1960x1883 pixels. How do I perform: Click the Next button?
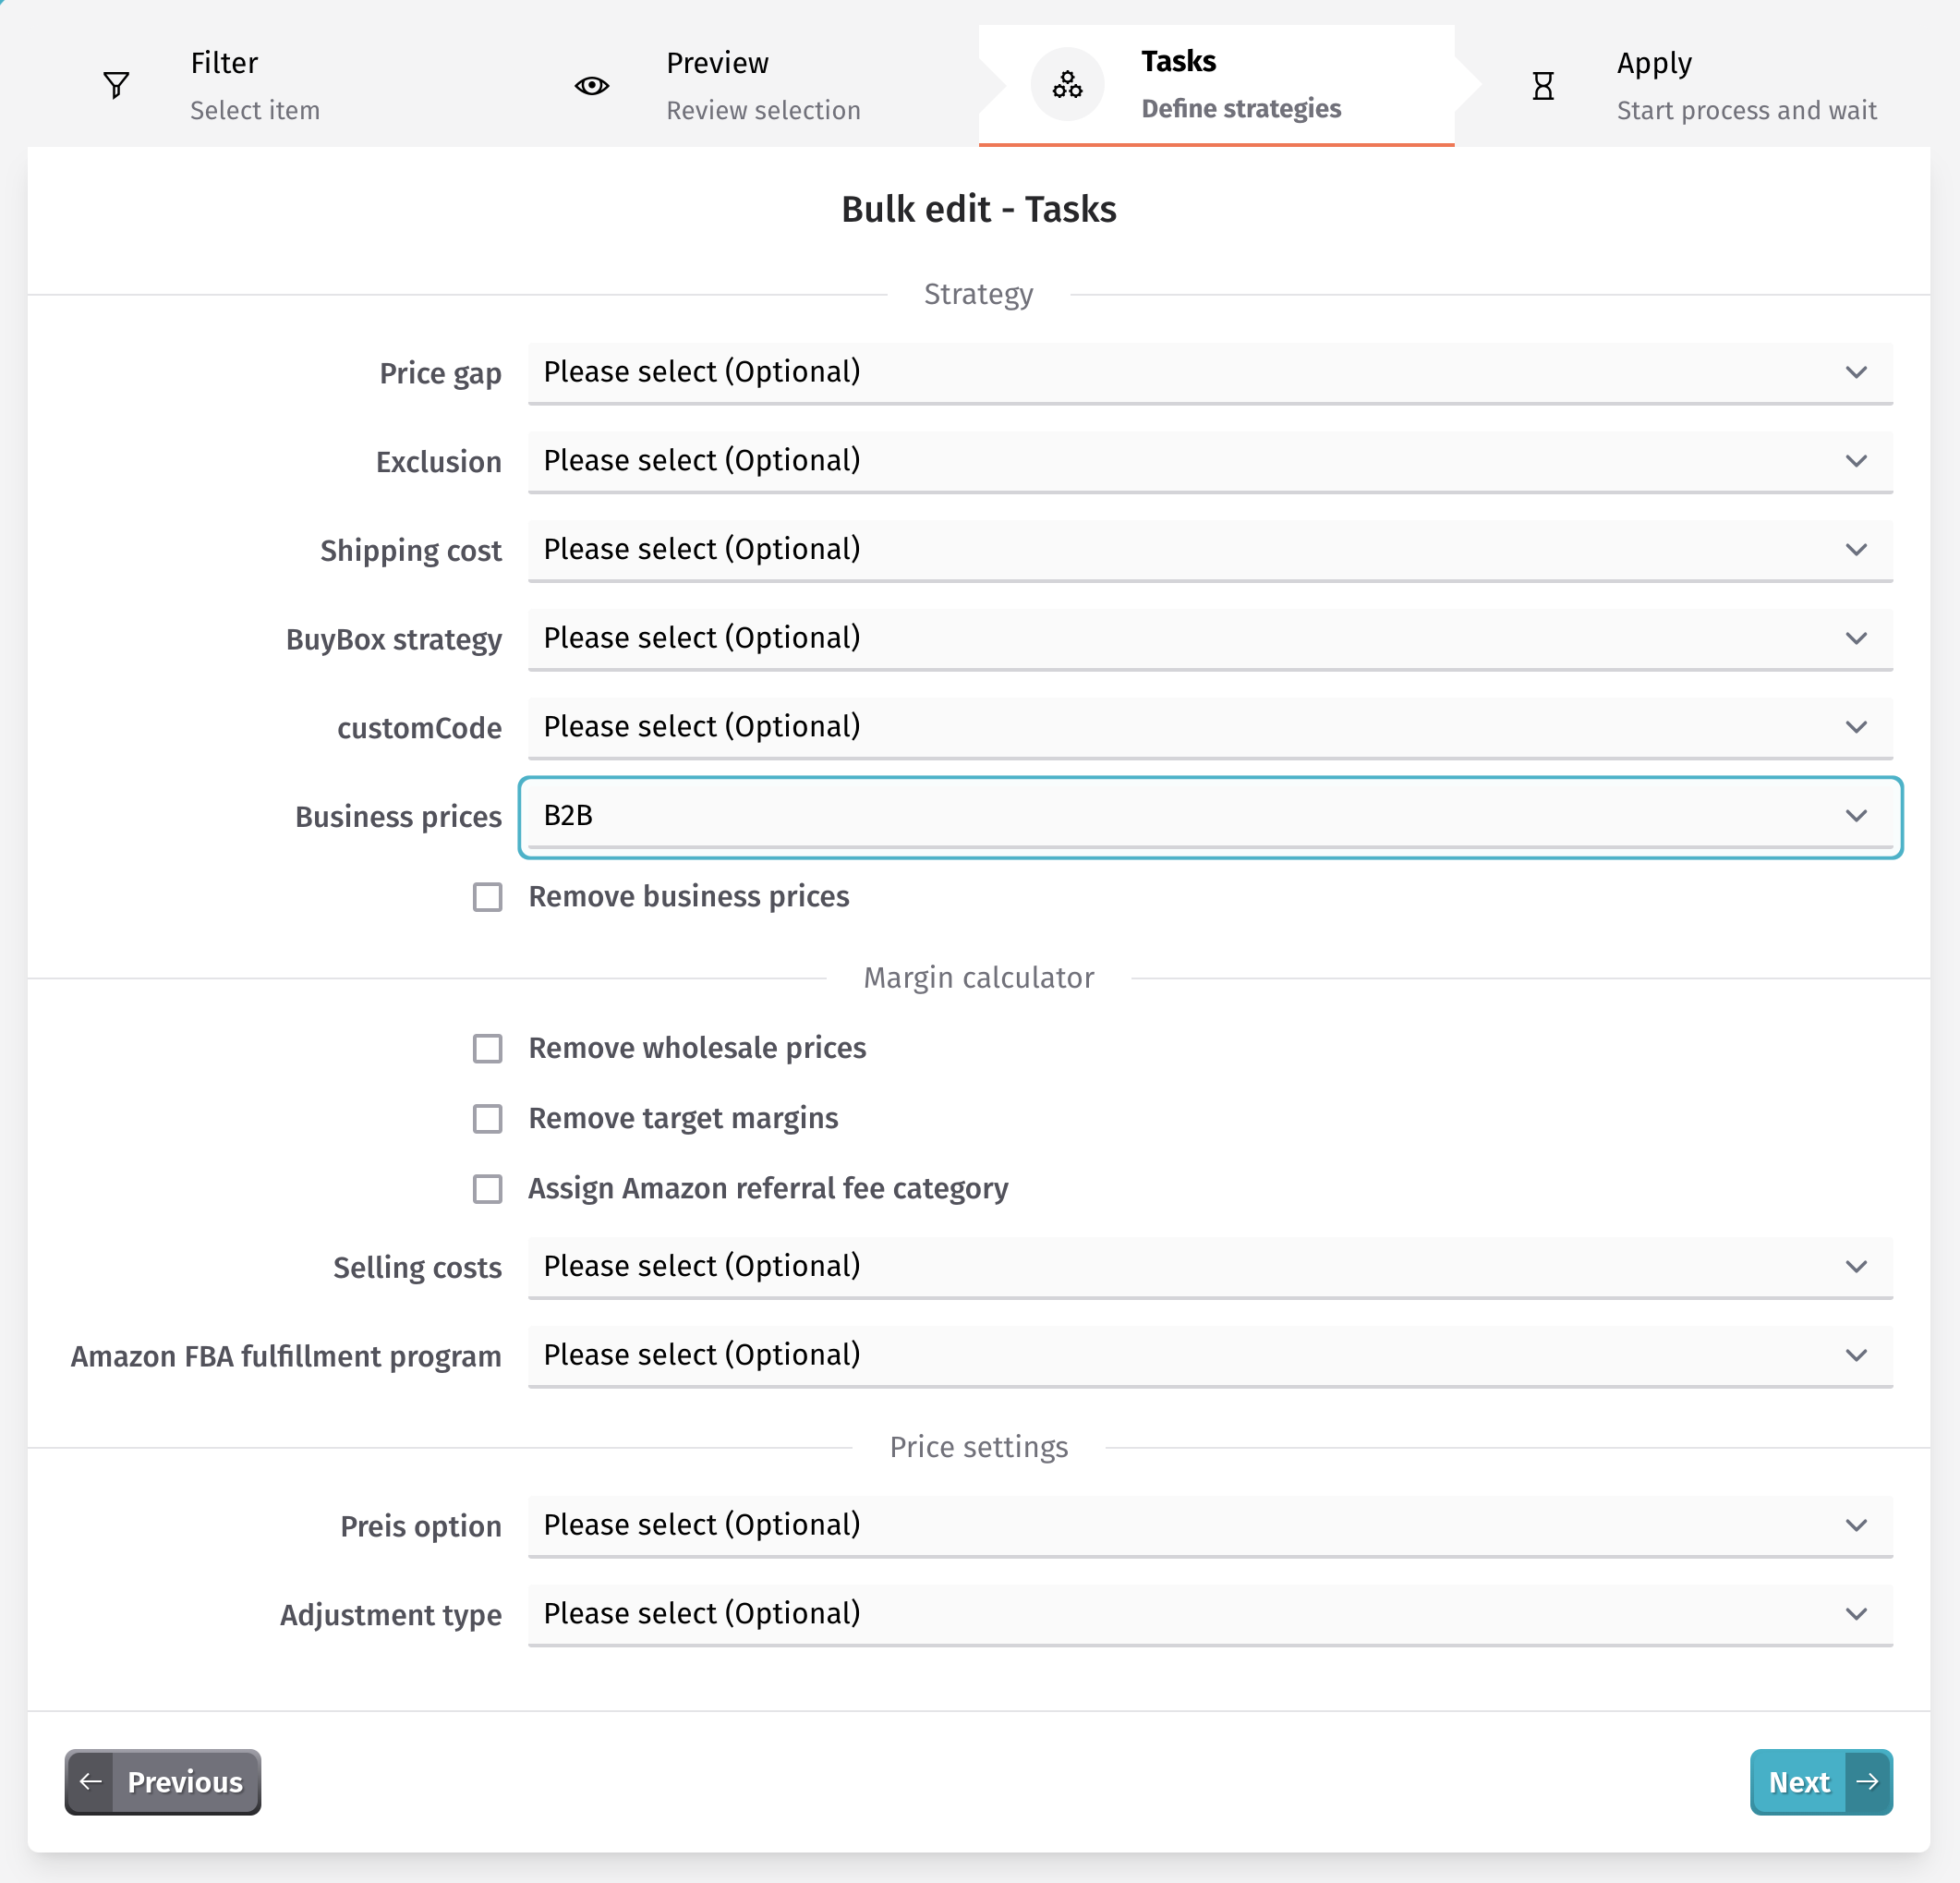click(1821, 1781)
